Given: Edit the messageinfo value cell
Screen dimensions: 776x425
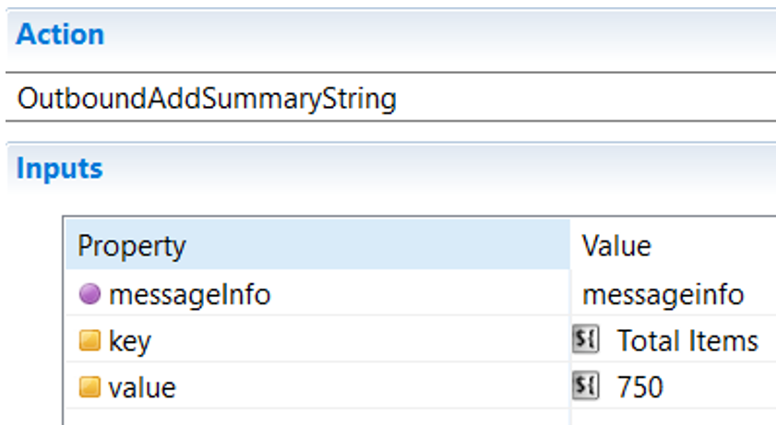Looking at the screenshot, I should click(673, 294).
